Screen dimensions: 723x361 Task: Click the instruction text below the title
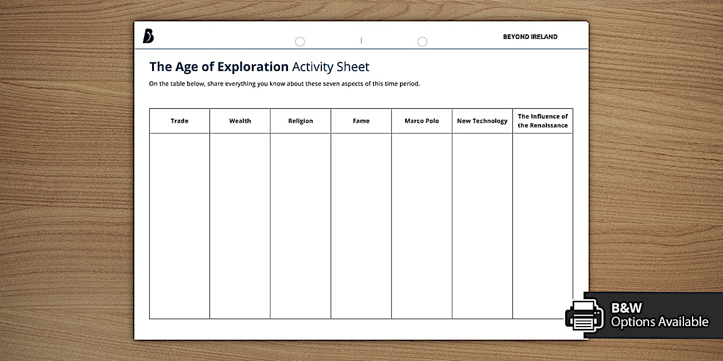pos(284,83)
